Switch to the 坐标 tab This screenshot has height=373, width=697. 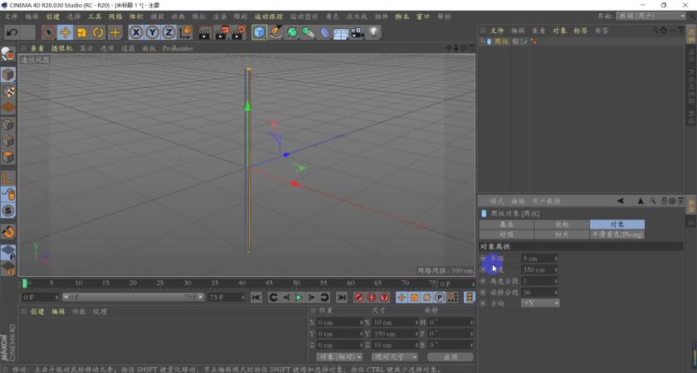tap(562, 225)
